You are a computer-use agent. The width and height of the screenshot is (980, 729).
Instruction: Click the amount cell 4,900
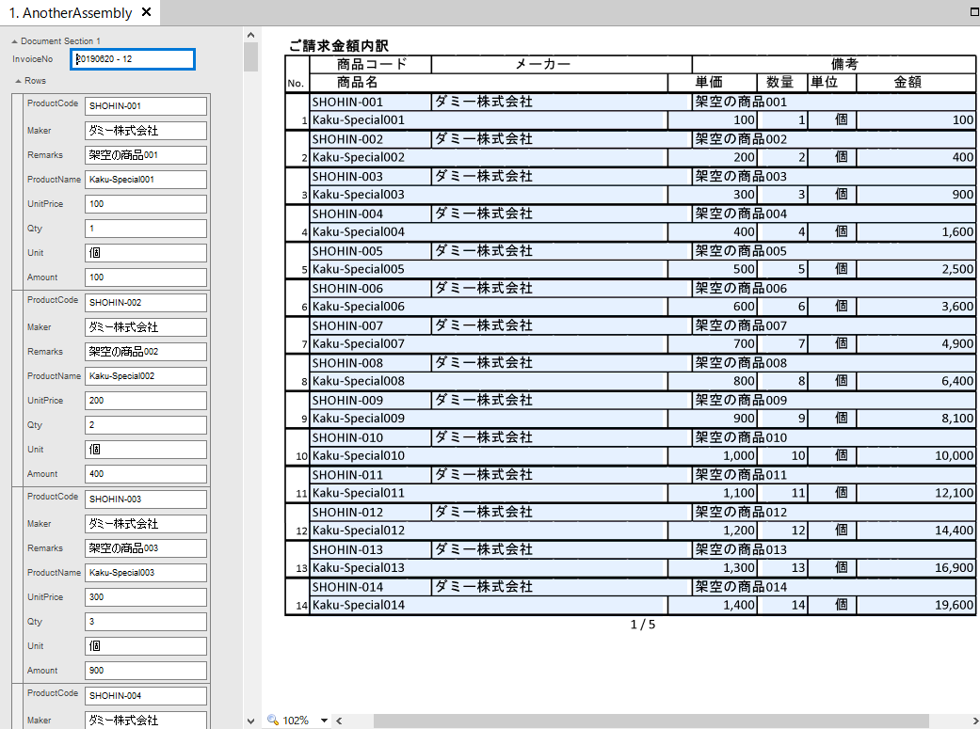pos(916,343)
